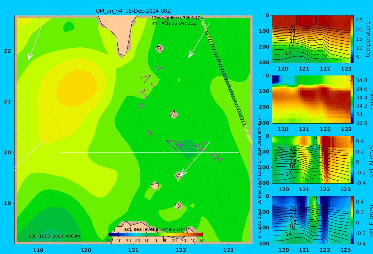Click the "14" contour label in temperature panel
Image resolution: width=373 pixels, height=254 pixels.
pos(288,53)
